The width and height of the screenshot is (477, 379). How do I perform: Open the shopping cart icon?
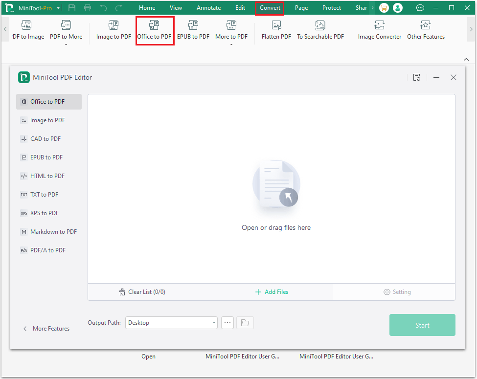click(384, 8)
